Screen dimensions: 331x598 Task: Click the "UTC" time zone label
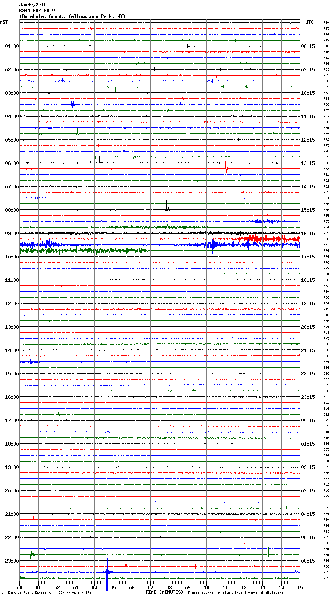pyautogui.click(x=310, y=22)
